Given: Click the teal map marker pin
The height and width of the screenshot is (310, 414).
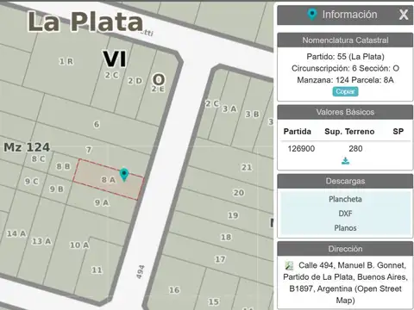Looking at the screenshot, I should click(x=124, y=174).
